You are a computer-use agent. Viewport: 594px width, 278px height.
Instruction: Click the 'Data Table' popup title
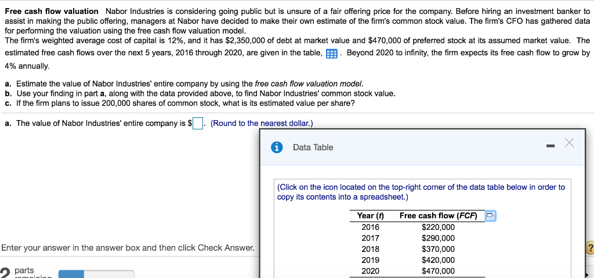tap(313, 147)
